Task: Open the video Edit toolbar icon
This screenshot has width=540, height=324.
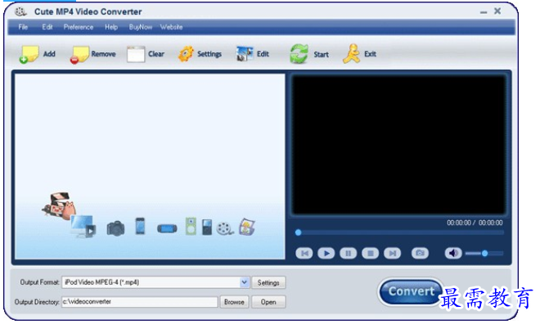Action: (x=245, y=54)
